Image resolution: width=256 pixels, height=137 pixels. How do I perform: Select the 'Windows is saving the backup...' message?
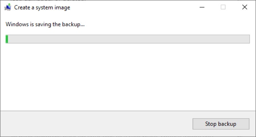(x=45, y=24)
